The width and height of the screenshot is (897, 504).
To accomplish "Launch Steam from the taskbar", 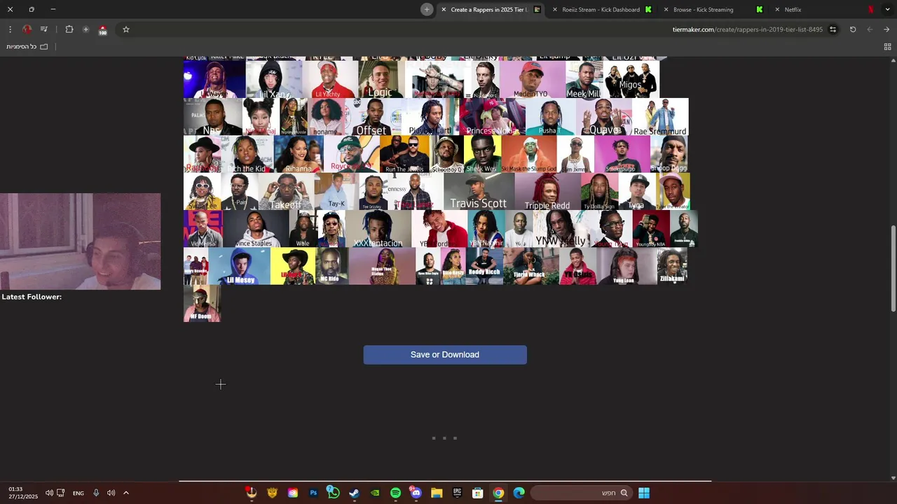I will tap(354, 493).
